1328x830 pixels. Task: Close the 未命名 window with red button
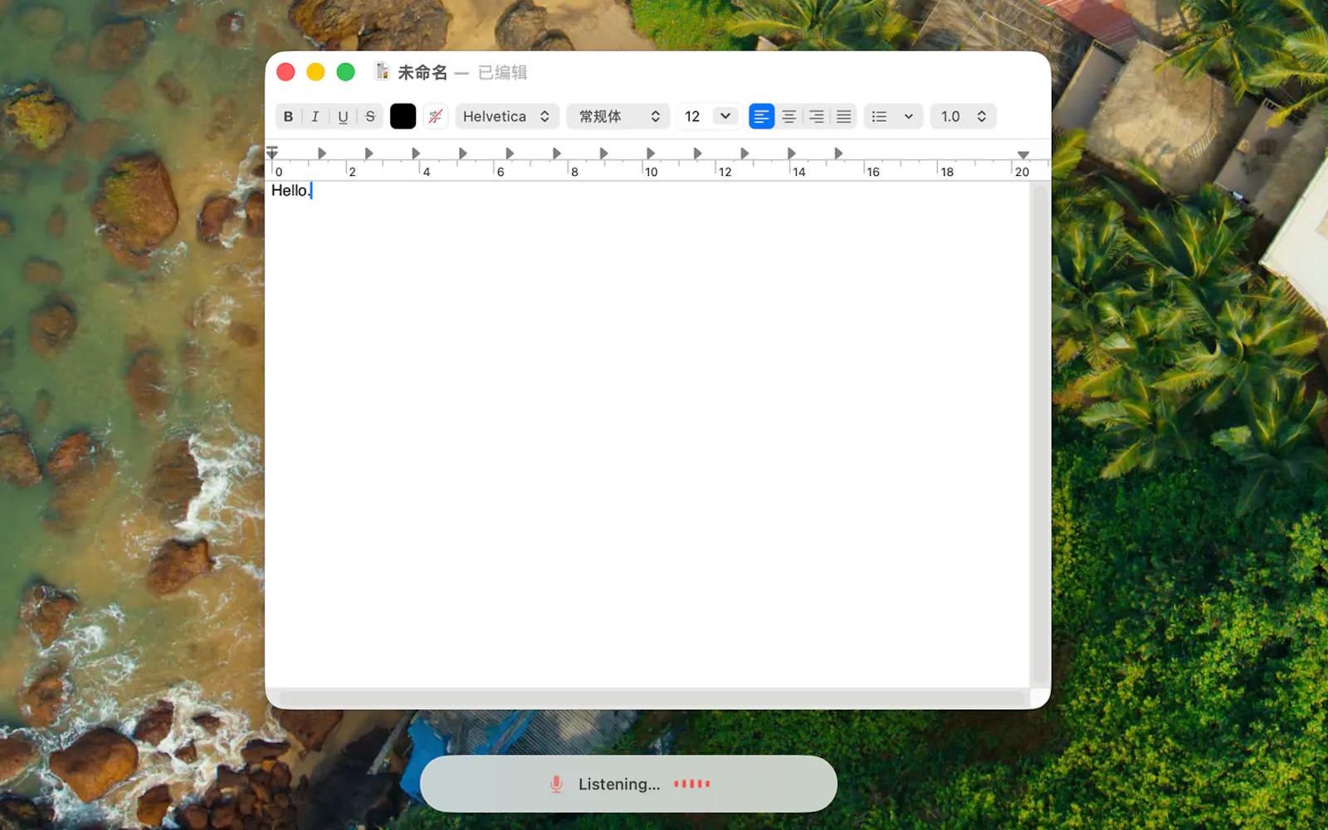286,72
